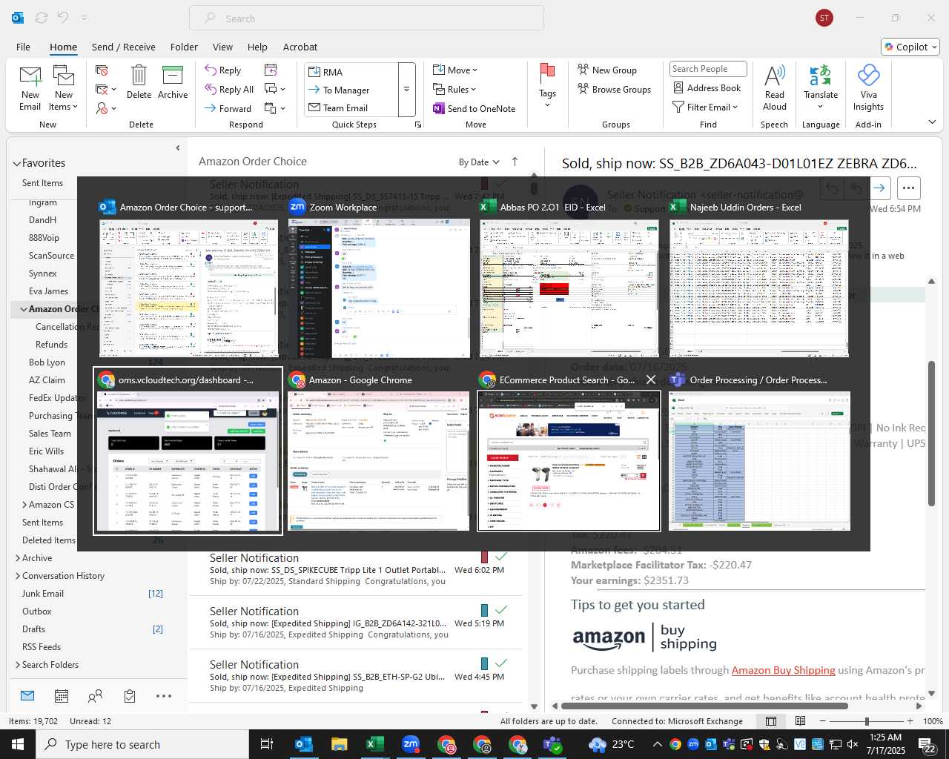The width and height of the screenshot is (949, 759).
Task: Open Windows Task View on the taskbar
Action: tap(266, 744)
